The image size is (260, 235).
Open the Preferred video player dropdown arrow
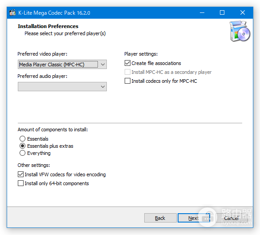(103, 64)
